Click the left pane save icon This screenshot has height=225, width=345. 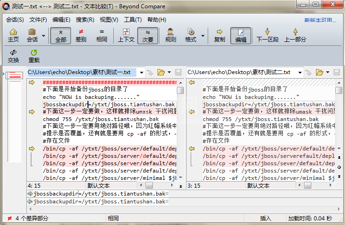click(x=178, y=72)
